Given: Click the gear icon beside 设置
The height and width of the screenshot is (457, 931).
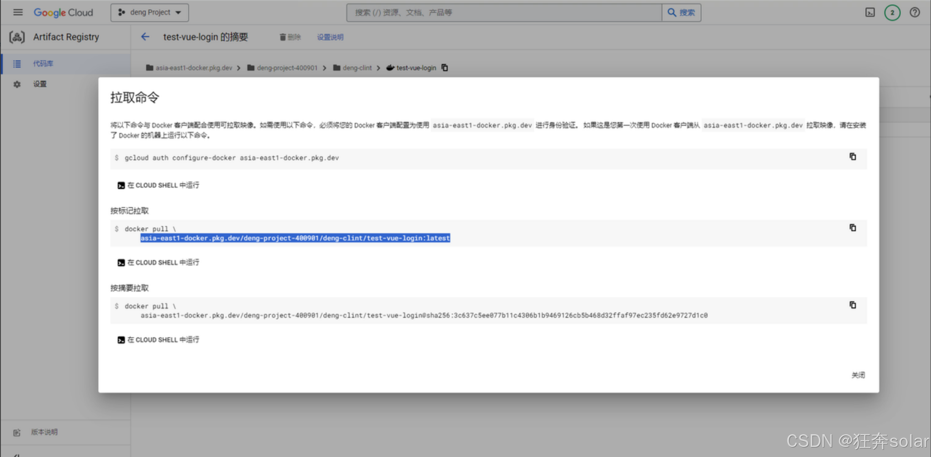Looking at the screenshot, I should coord(17,84).
